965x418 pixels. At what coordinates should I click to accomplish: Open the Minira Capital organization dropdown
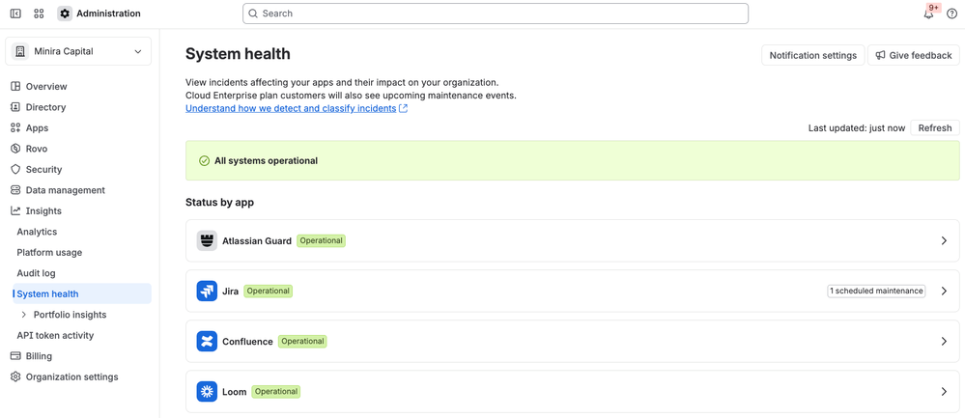pos(78,51)
